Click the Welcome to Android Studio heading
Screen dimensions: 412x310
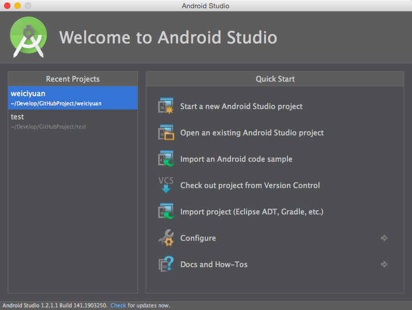[x=168, y=37]
